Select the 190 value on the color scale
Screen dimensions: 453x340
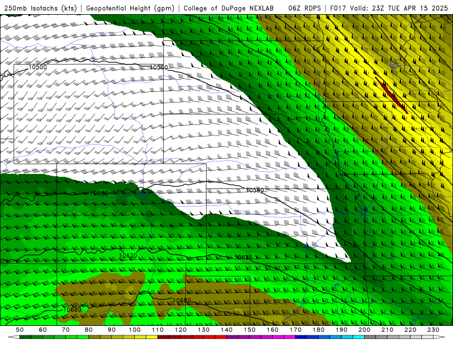tap(341, 330)
